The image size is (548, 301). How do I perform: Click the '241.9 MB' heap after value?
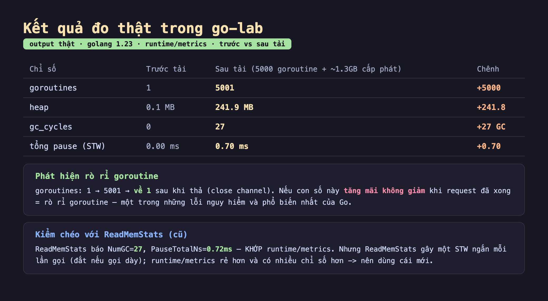click(x=234, y=107)
